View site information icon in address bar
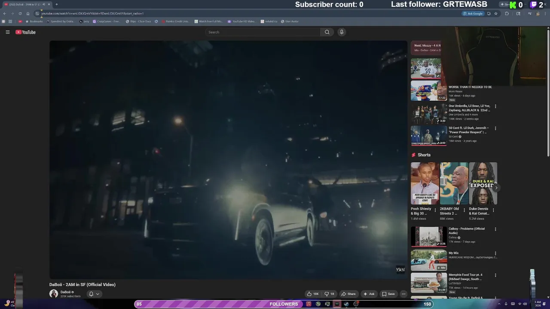The image size is (550, 309). tap(37, 13)
